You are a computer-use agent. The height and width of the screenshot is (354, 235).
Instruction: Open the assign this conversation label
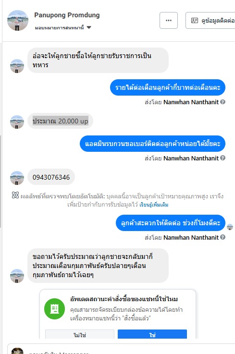click(x=59, y=28)
